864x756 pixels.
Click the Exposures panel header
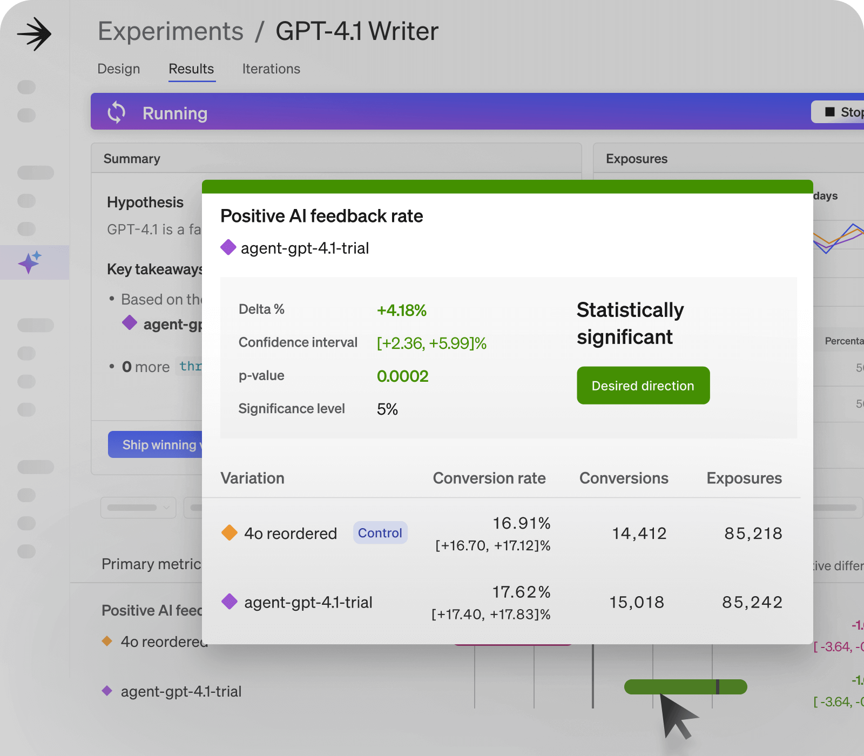(728, 158)
